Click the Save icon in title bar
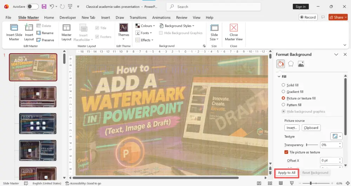This screenshot has width=351, height=186. pyautogui.click(x=44, y=6)
